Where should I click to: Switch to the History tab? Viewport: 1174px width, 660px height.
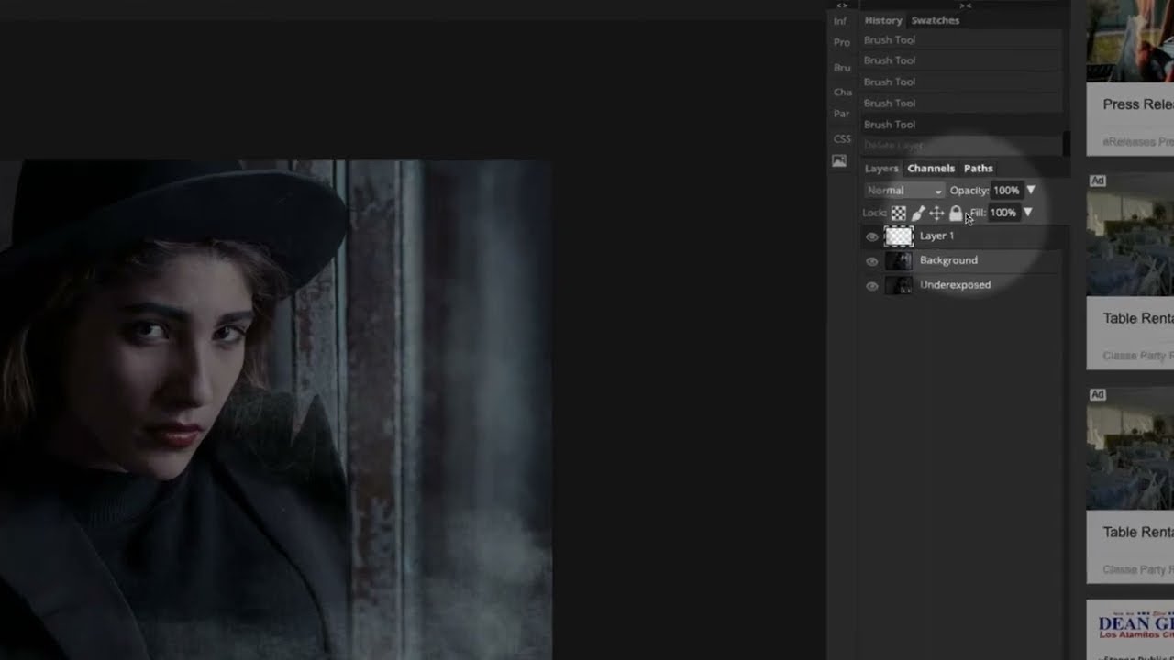click(883, 20)
